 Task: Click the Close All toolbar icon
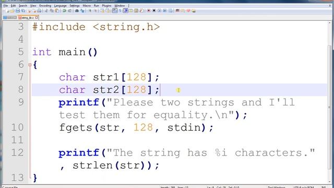[x=34, y=10]
